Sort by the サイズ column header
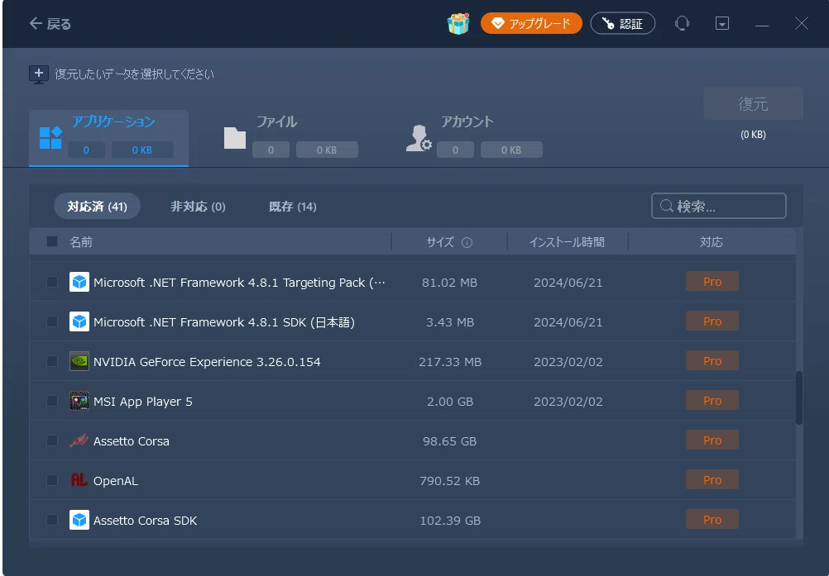This screenshot has width=829, height=576. 440,242
